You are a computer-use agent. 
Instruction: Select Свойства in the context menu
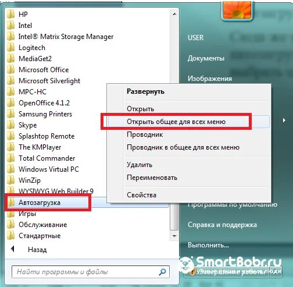coord(141,195)
